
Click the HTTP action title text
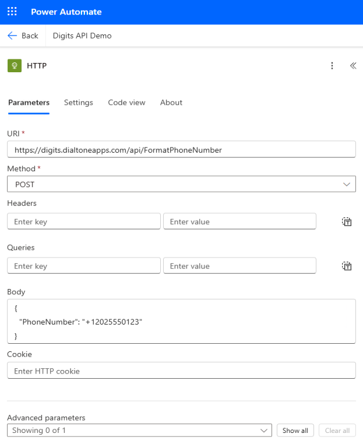37,66
